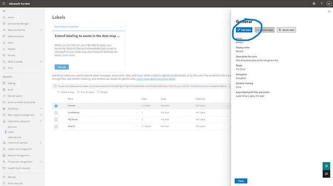This screenshot has height=186, width=333.
Task: Click the Alerts triangle icon
Action: click(4, 43)
